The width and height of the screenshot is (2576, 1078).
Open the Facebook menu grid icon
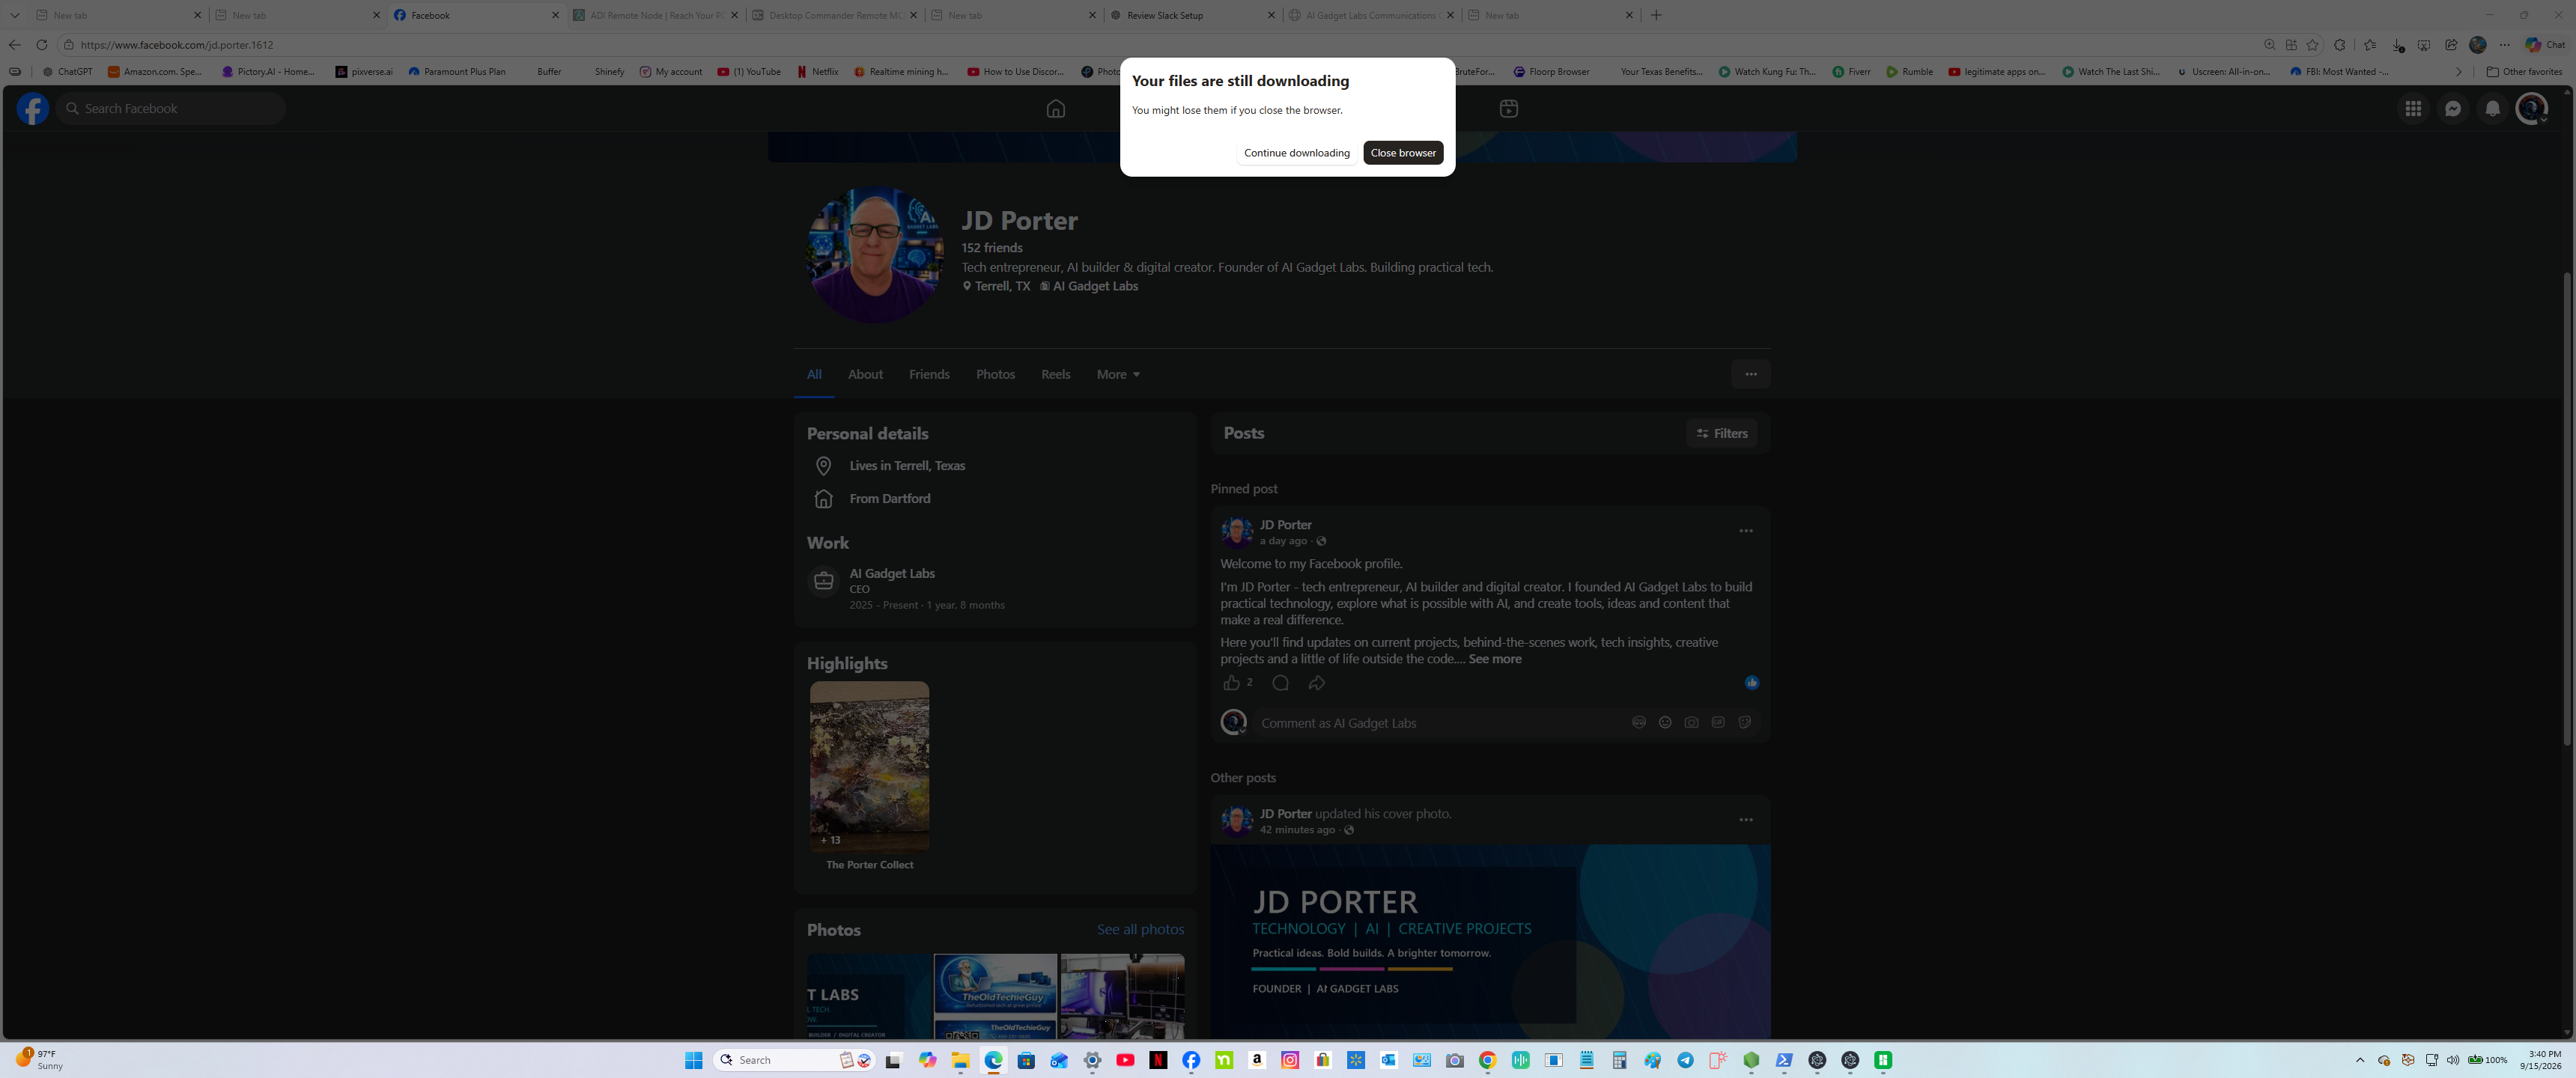[x=2413, y=108]
